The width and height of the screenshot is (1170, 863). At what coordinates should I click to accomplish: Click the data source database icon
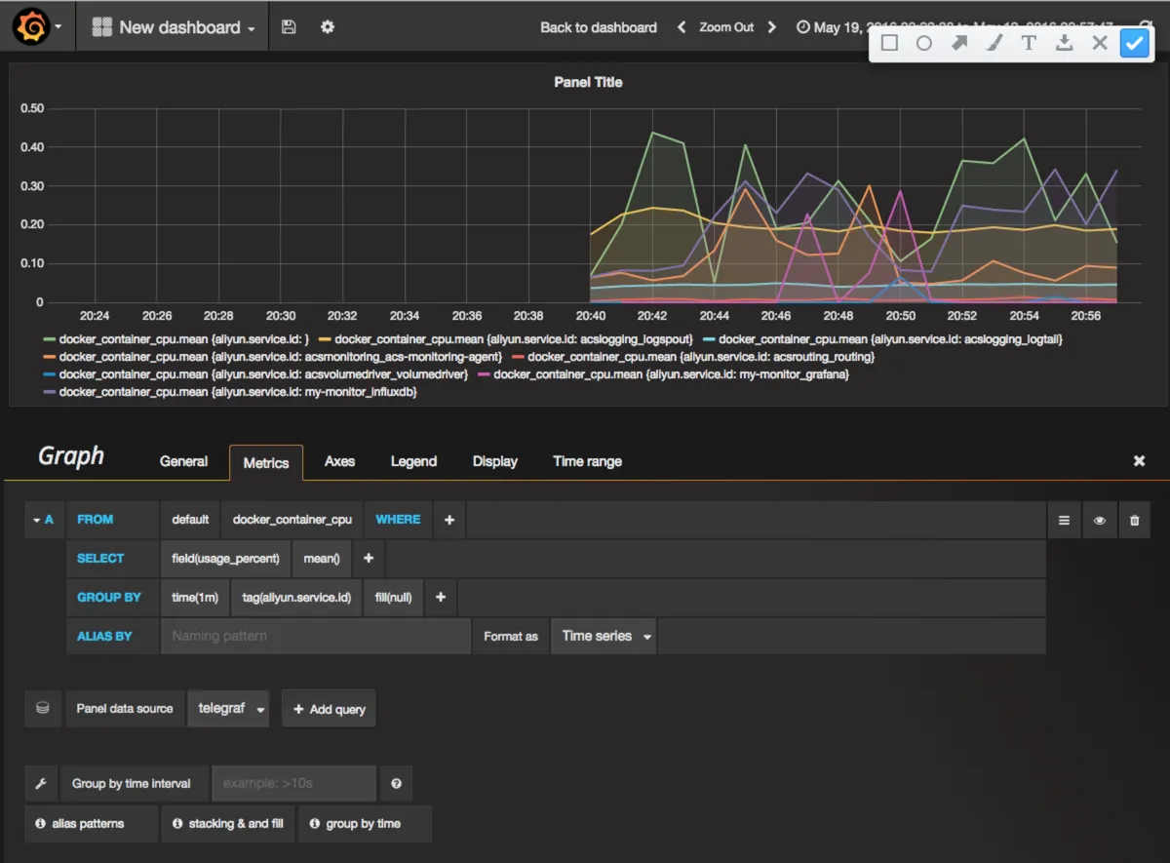pyautogui.click(x=43, y=709)
